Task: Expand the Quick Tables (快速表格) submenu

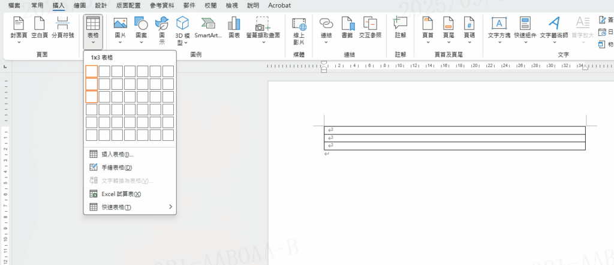Action: pyautogui.click(x=130, y=207)
